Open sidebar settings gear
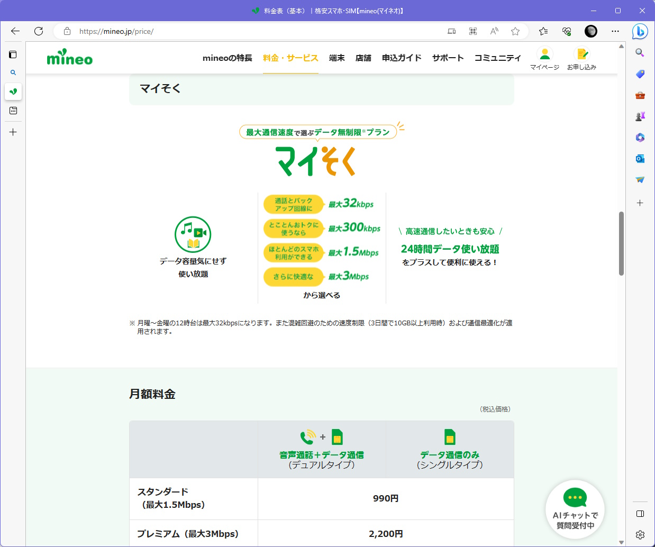Screen dimensions: 655x547 (640, 535)
